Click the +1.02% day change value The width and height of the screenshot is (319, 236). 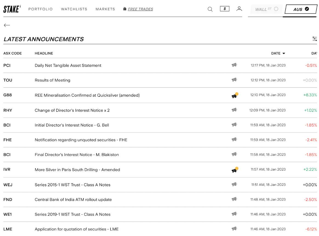pyautogui.click(x=311, y=110)
